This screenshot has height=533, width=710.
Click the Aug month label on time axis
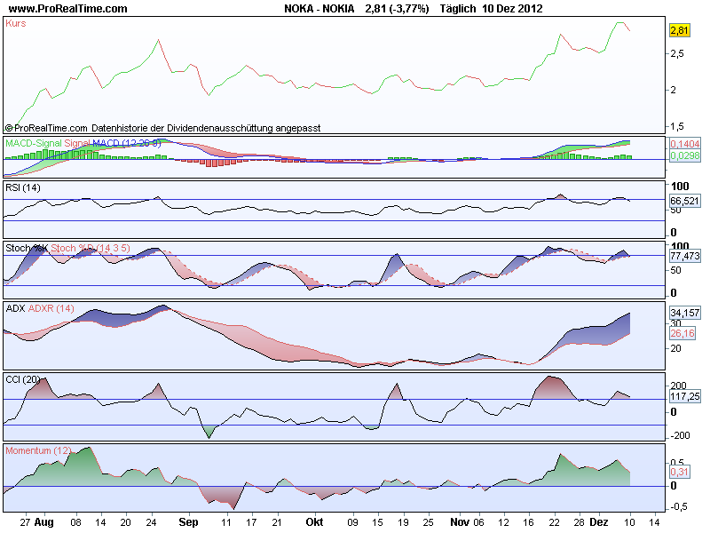click(x=43, y=522)
